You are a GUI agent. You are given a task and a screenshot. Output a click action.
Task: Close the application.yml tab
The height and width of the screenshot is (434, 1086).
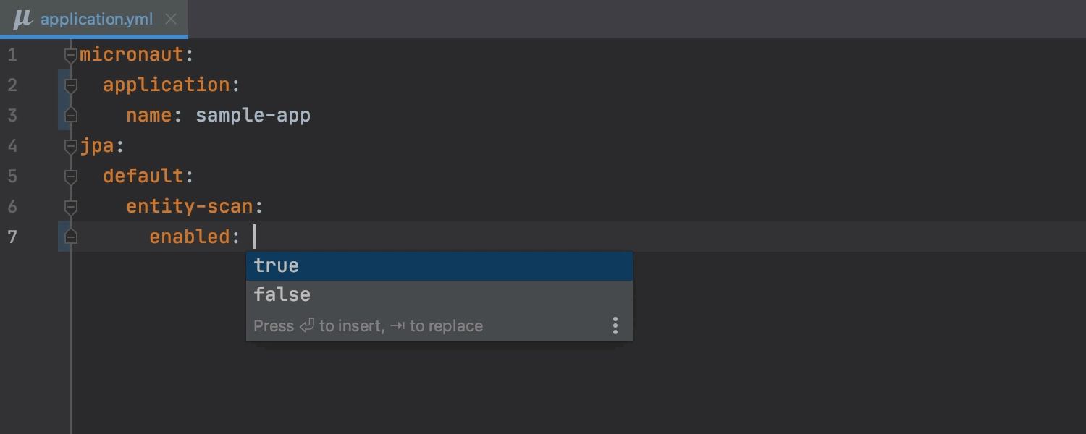click(171, 20)
